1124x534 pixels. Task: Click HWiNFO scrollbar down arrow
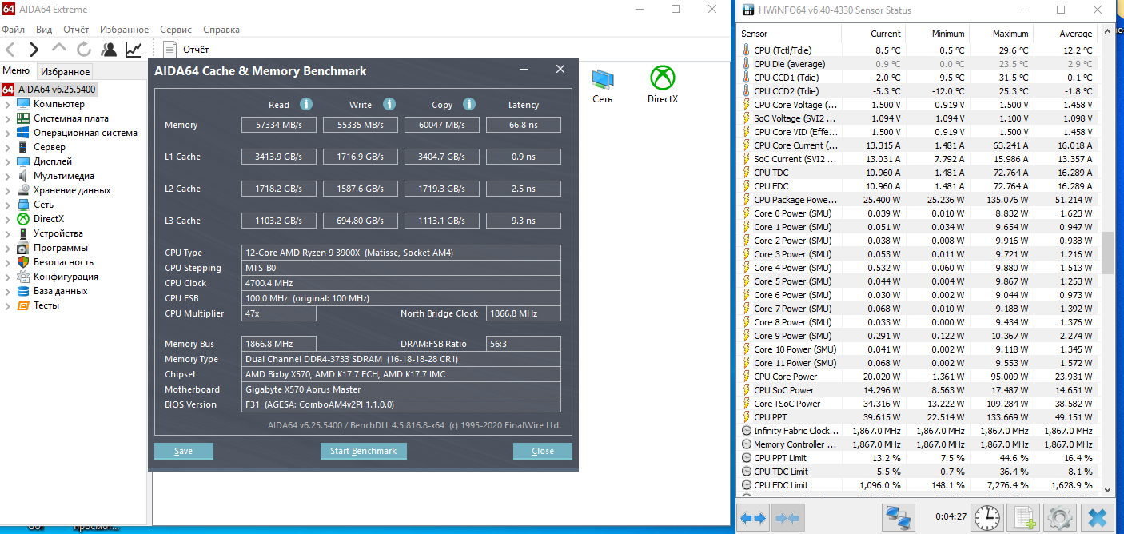(x=1107, y=490)
